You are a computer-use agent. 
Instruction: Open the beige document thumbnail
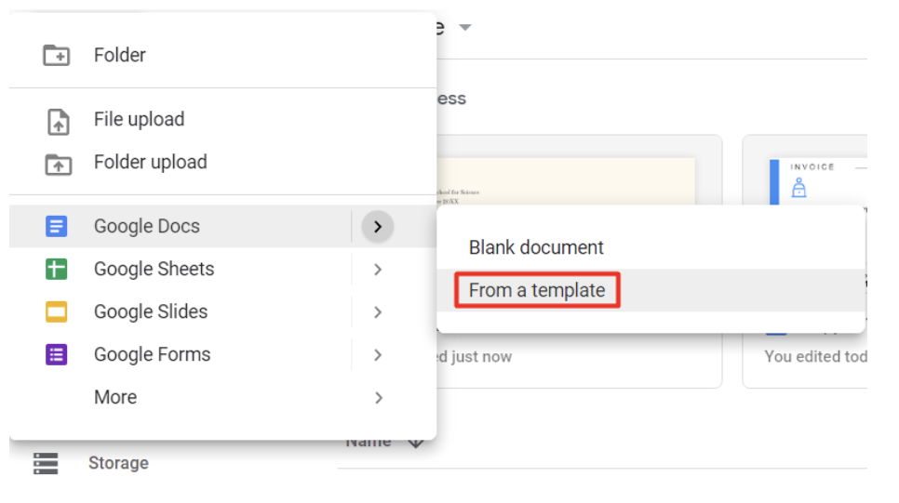pos(566,181)
